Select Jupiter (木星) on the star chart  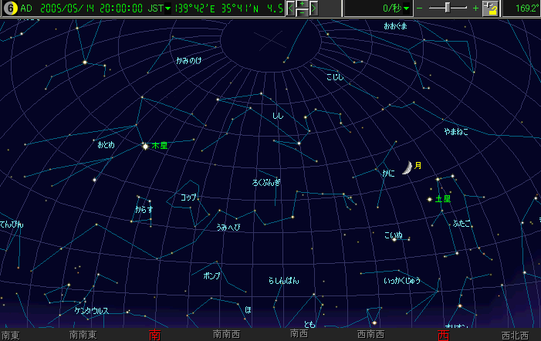[x=145, y=146]
